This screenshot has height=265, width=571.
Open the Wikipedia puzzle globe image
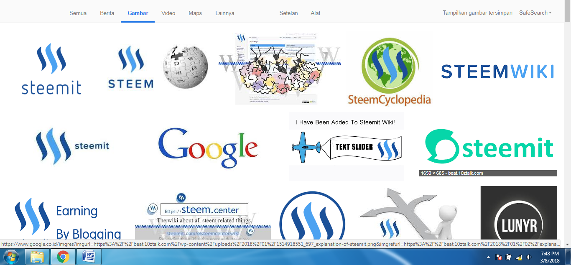(186, 67)
